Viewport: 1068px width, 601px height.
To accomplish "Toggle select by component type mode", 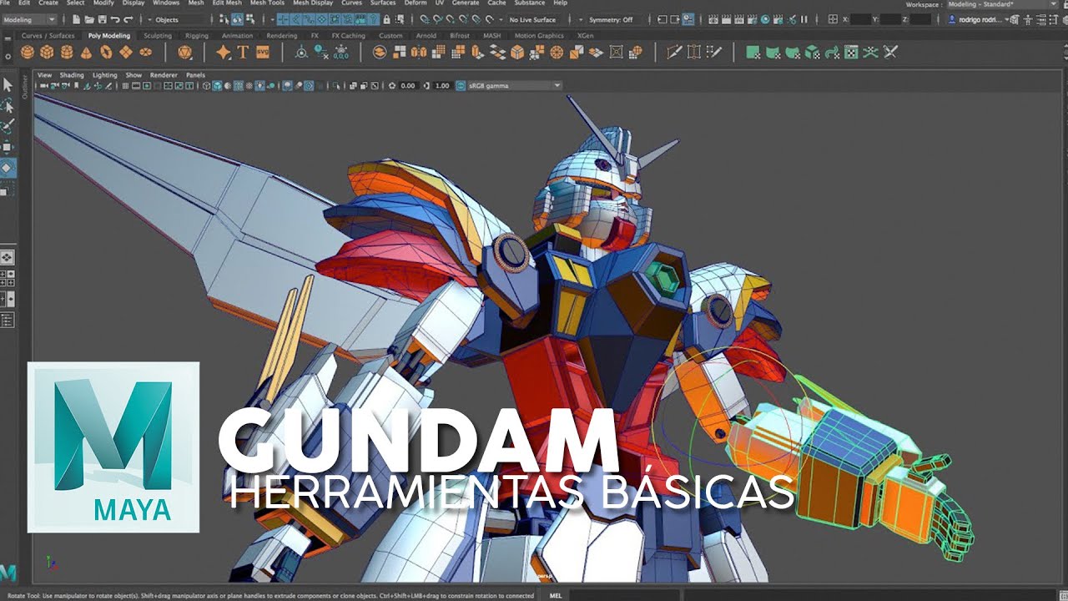I will pos(251,19).
